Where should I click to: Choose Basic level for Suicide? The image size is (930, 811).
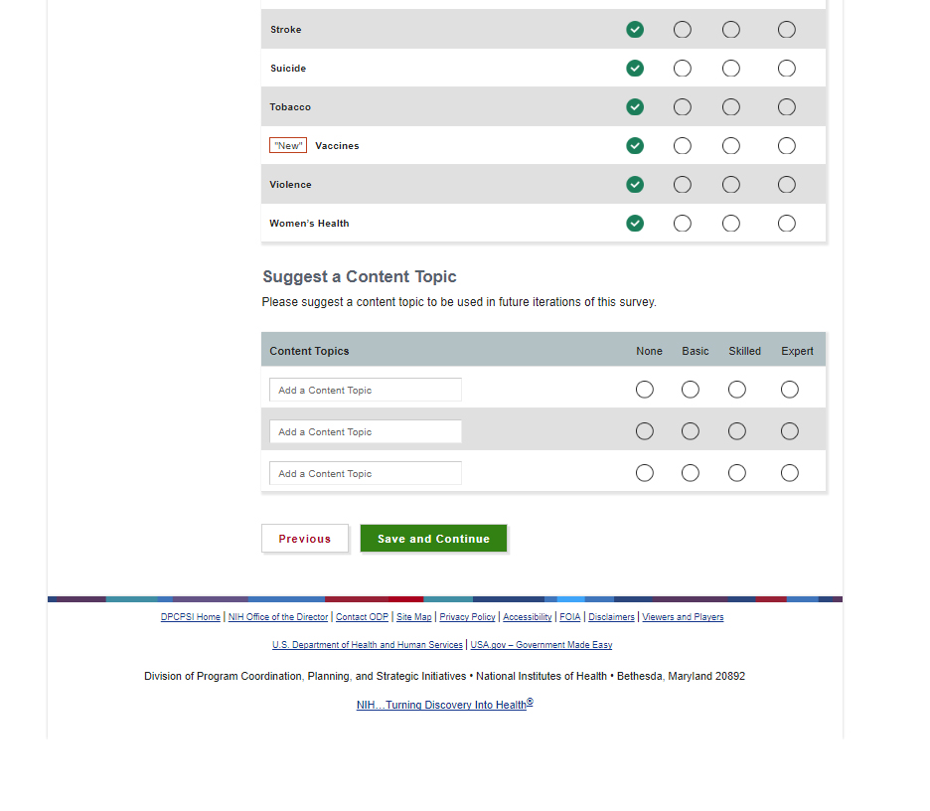(x=683, y=69)
